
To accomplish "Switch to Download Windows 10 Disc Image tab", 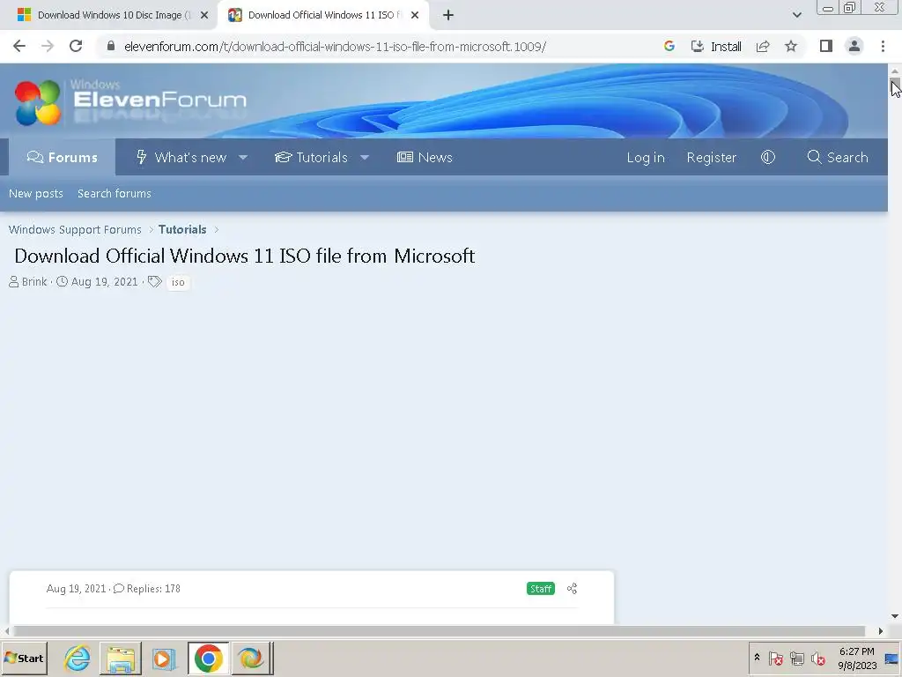I will point(108,15).
